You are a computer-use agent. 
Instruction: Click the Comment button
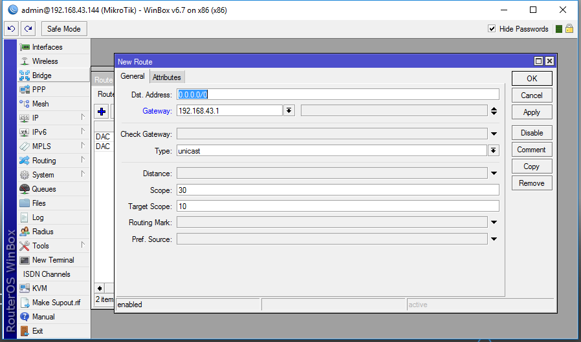[532, 150]
